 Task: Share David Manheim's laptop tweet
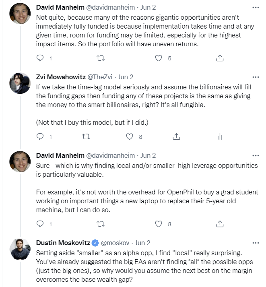220,224
